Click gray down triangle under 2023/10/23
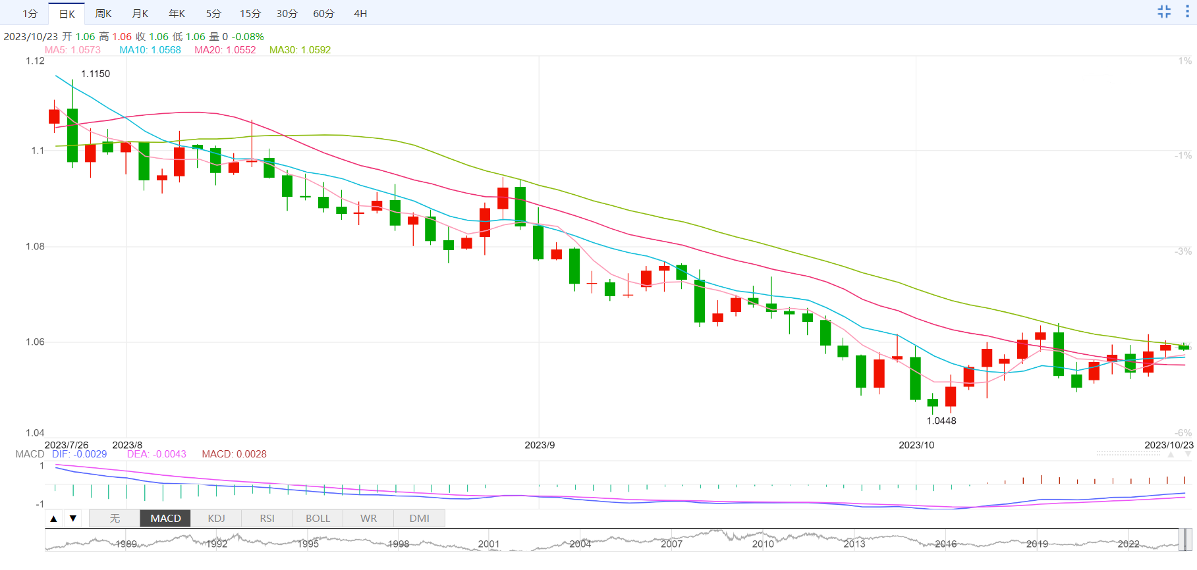The height and width of the screenshot is (570, 1197). pyautogui.click(x=1188, y=455)
